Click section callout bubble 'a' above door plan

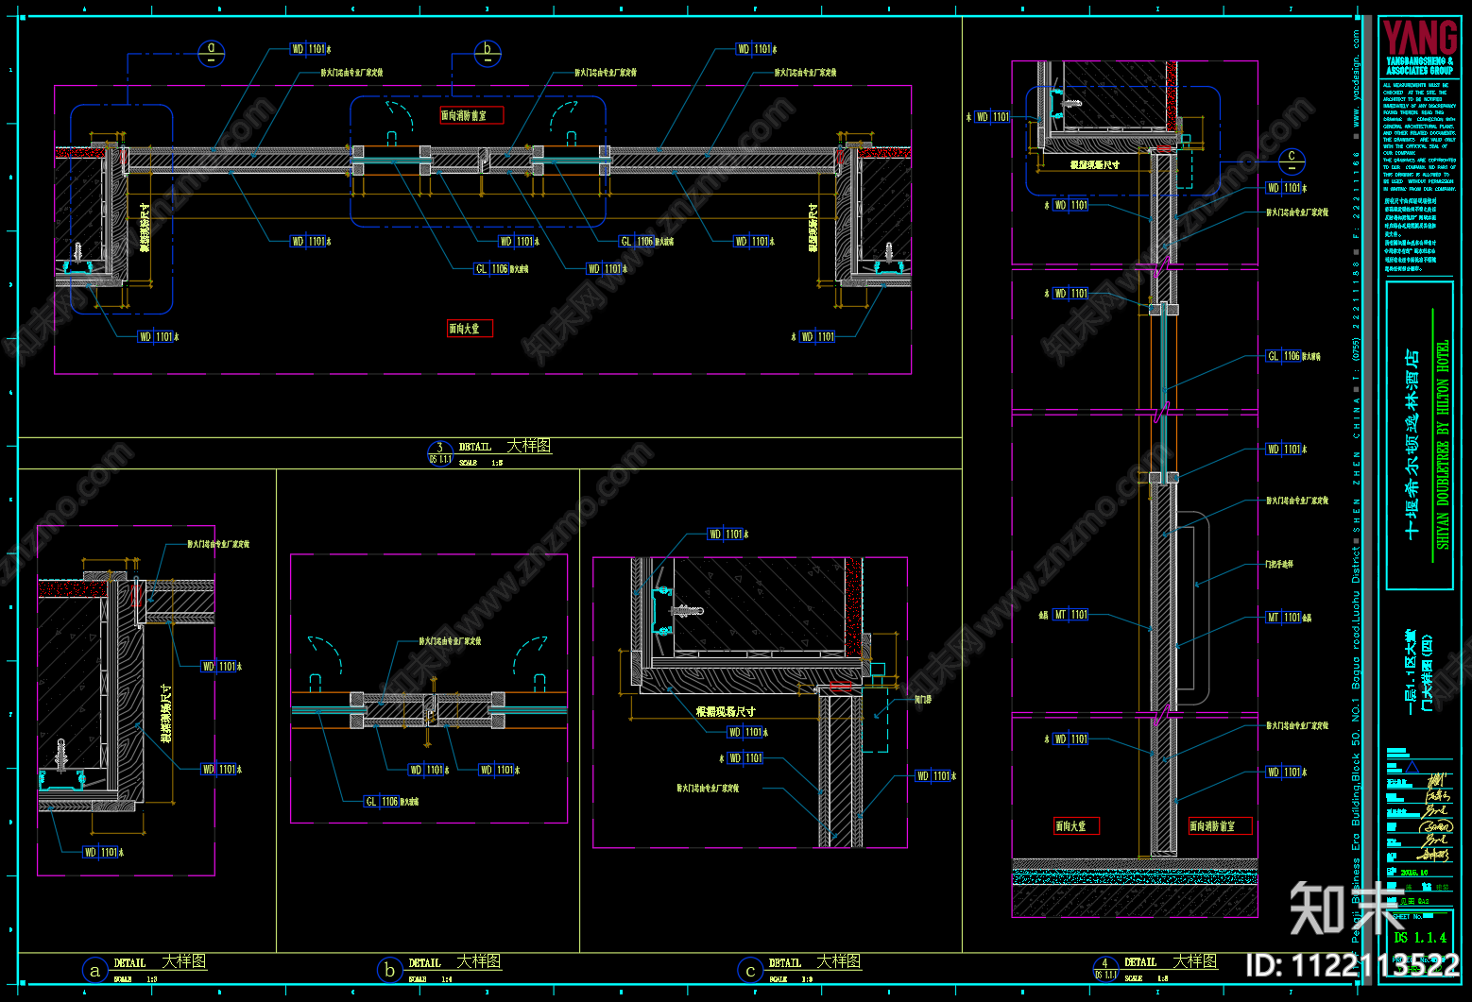[211, 52]
